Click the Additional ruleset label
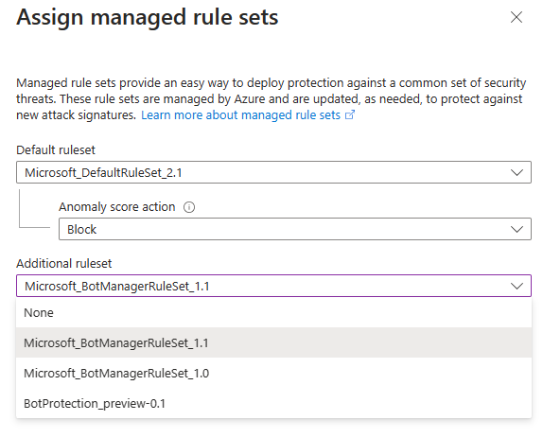 [x=64, y=264]
